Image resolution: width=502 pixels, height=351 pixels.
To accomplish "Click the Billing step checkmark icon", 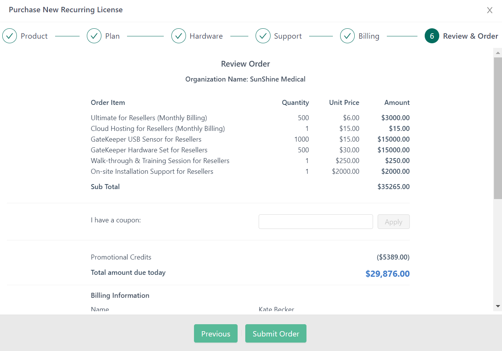I will click(347, 36).
